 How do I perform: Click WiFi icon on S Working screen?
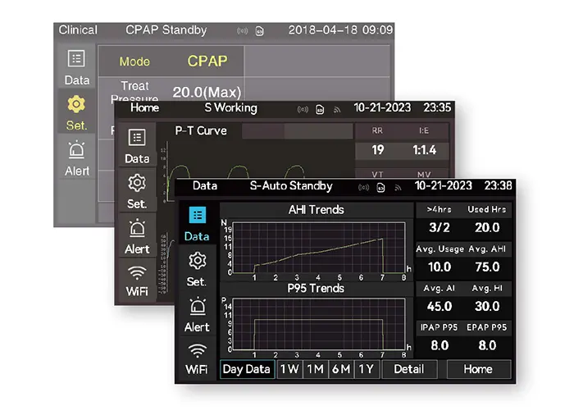point(137,280)
